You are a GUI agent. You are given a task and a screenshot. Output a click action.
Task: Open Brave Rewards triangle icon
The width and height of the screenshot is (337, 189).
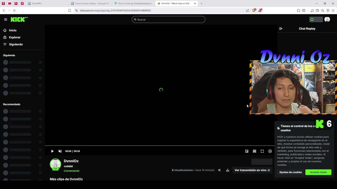(x=260, y=10)
